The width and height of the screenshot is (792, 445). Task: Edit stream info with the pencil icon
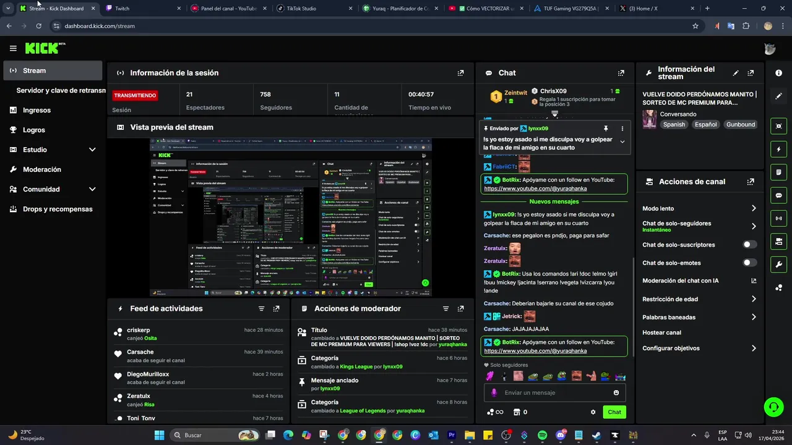click(736, 73)
